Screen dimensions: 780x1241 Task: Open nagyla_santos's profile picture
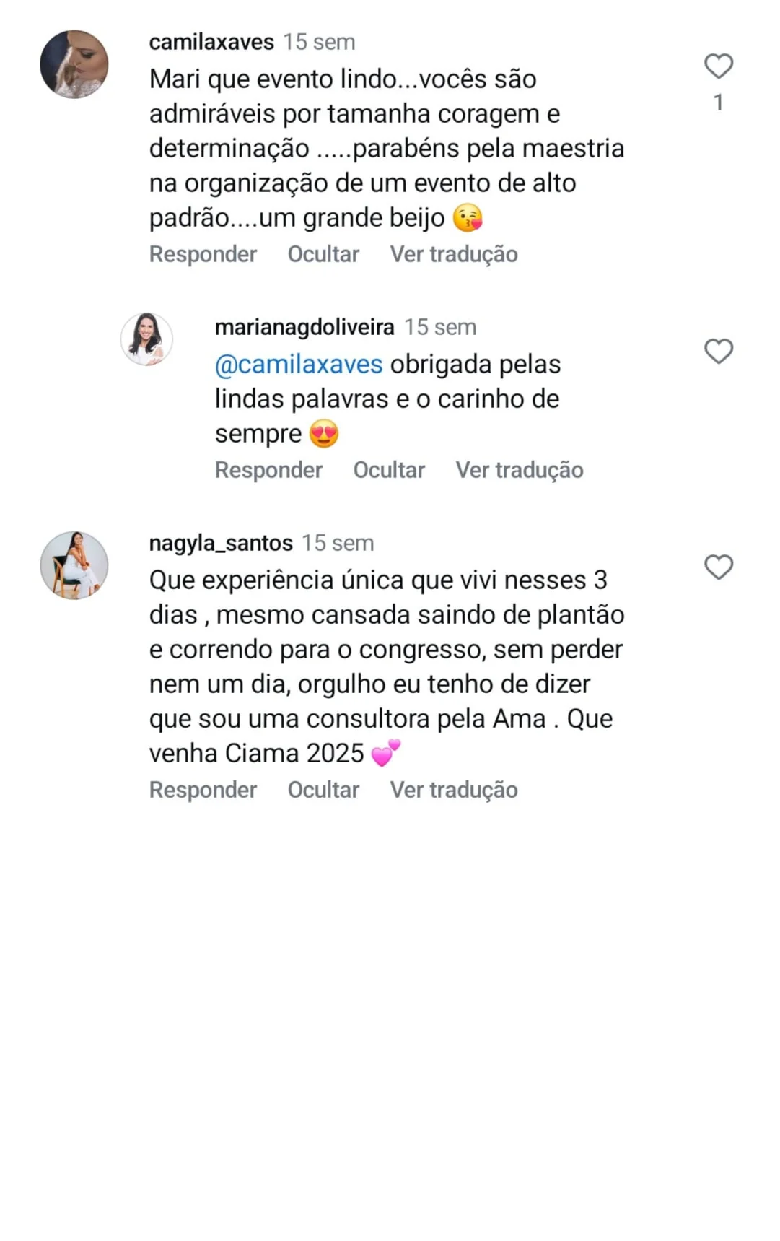pos(74,565)
